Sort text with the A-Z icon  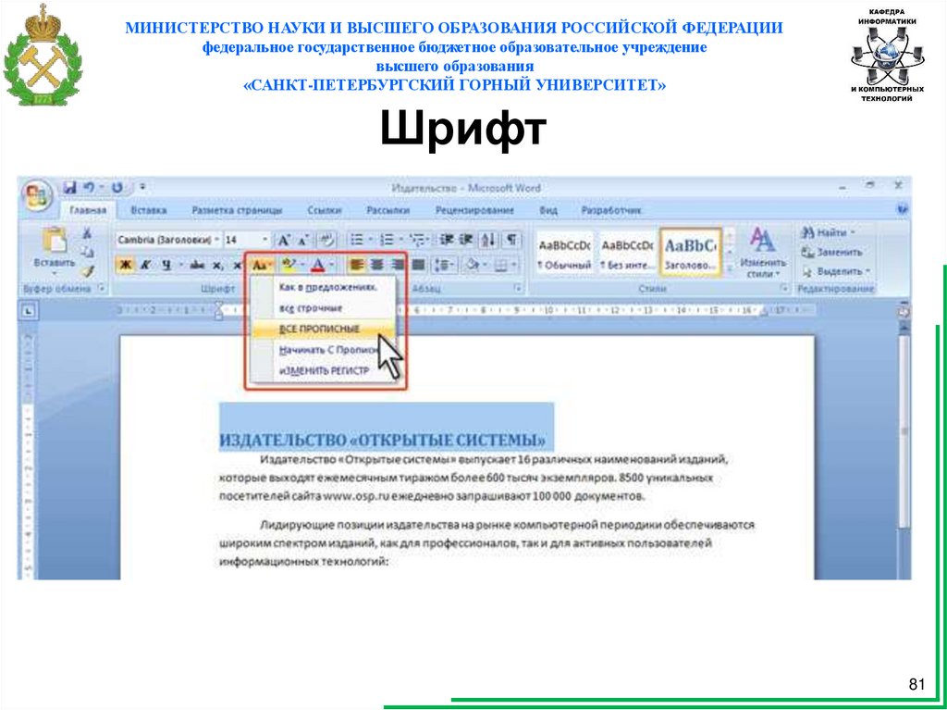(x=488, y=240)
